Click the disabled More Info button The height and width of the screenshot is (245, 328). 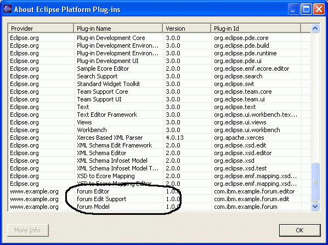click(x=28, y=230)
